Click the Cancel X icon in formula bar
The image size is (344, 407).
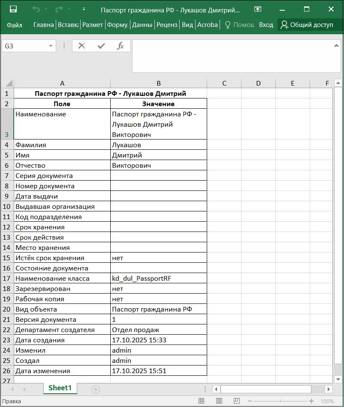pyautogui.click(x=81, y=46)
